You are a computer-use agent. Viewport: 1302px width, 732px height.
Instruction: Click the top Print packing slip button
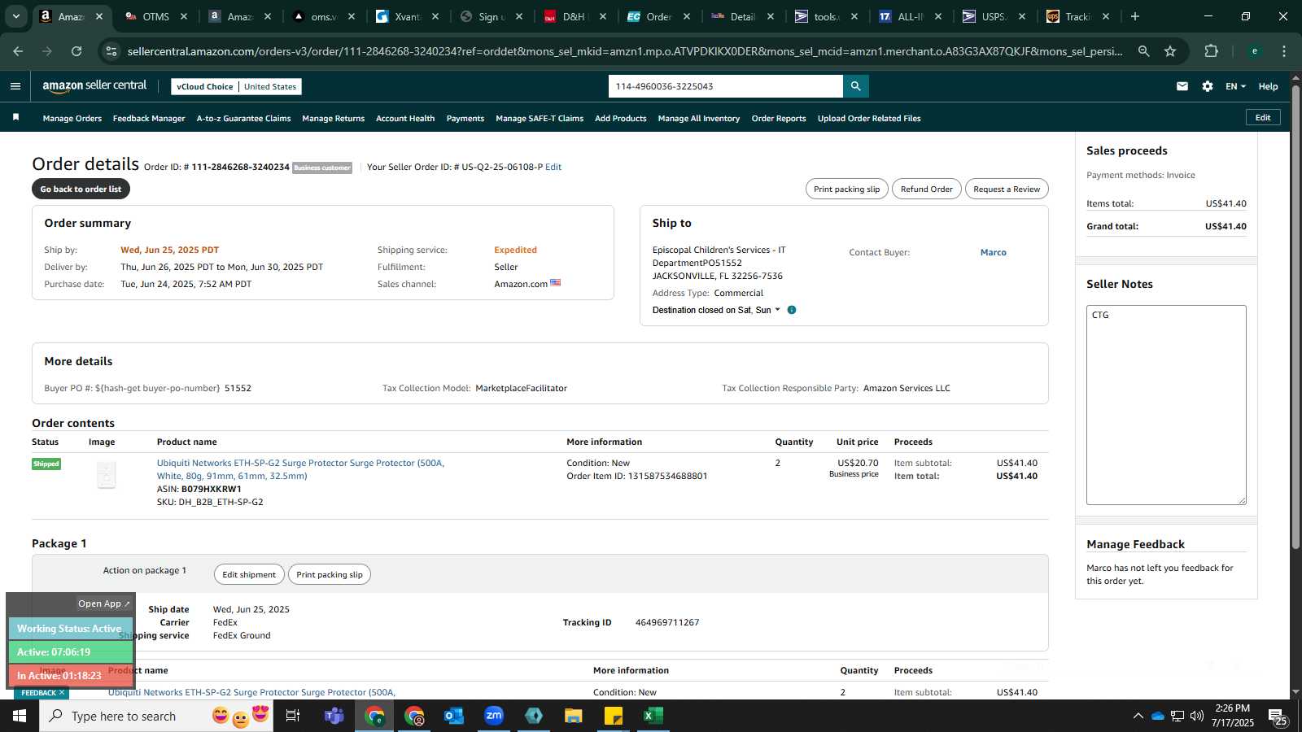(847, 189)
